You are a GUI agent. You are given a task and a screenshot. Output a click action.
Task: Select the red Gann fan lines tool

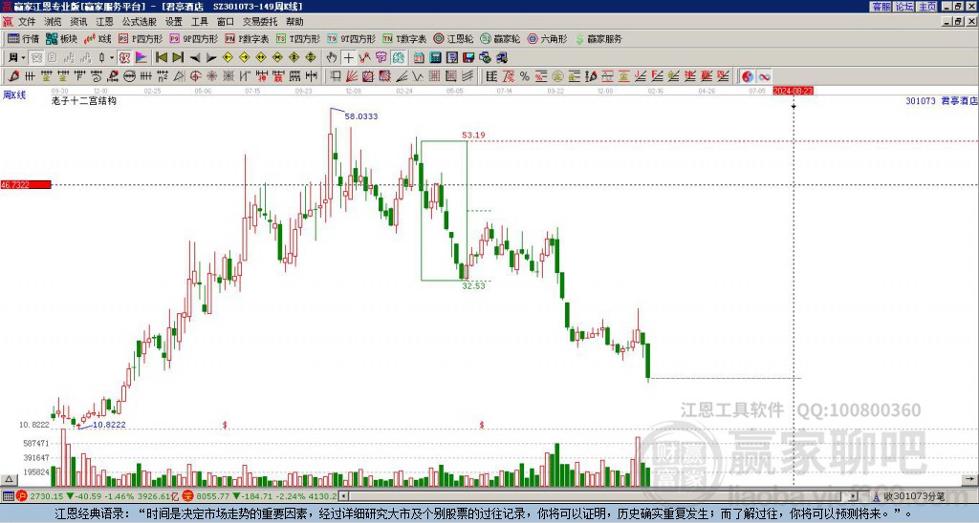coord(352,76)
